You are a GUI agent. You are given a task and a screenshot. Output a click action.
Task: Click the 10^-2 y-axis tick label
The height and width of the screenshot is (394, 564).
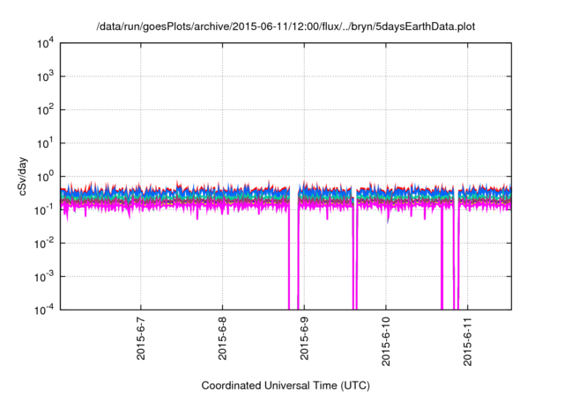tap(44, 244)
